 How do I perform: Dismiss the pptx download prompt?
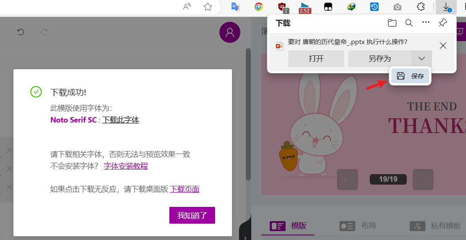coord(443,45)
